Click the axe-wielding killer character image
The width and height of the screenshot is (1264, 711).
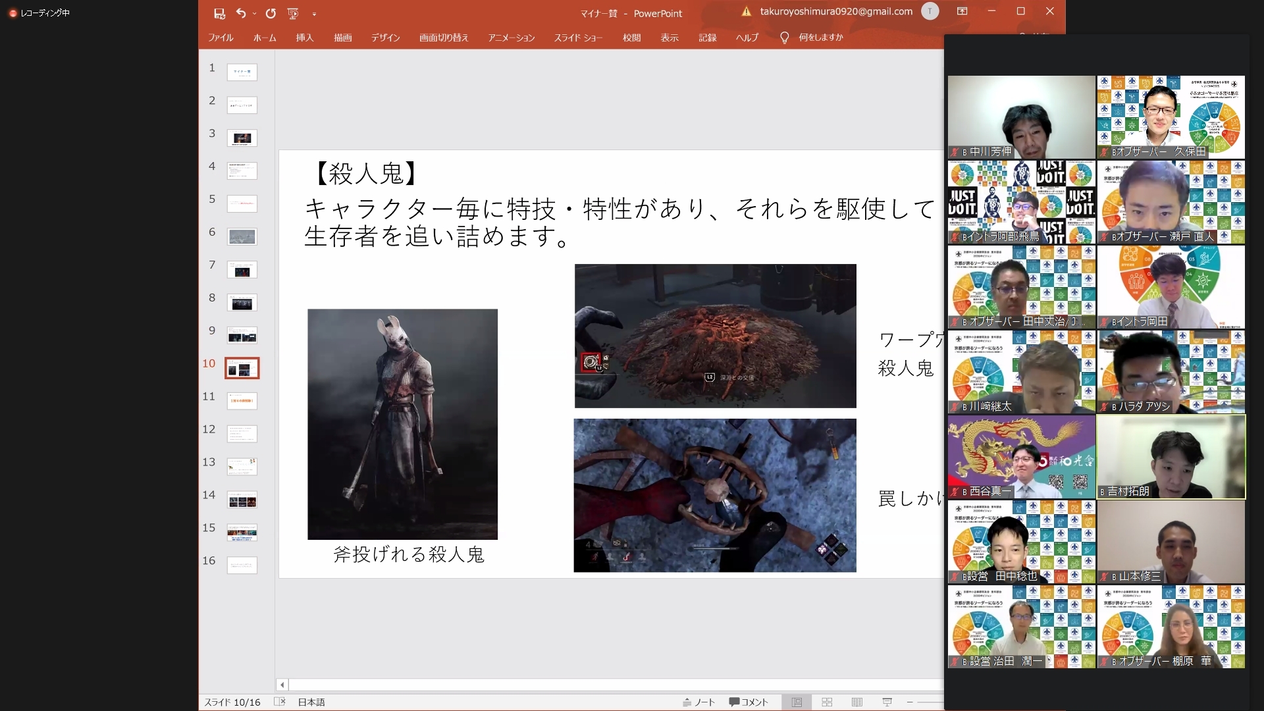402,424
